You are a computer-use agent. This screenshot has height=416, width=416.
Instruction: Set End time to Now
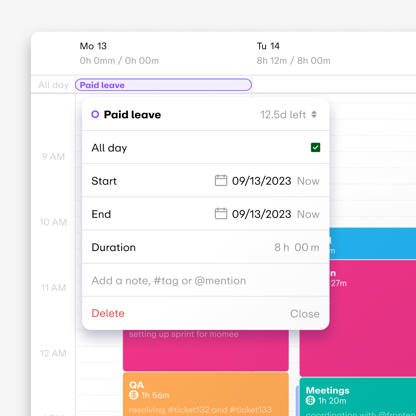[x=308, y=214]
